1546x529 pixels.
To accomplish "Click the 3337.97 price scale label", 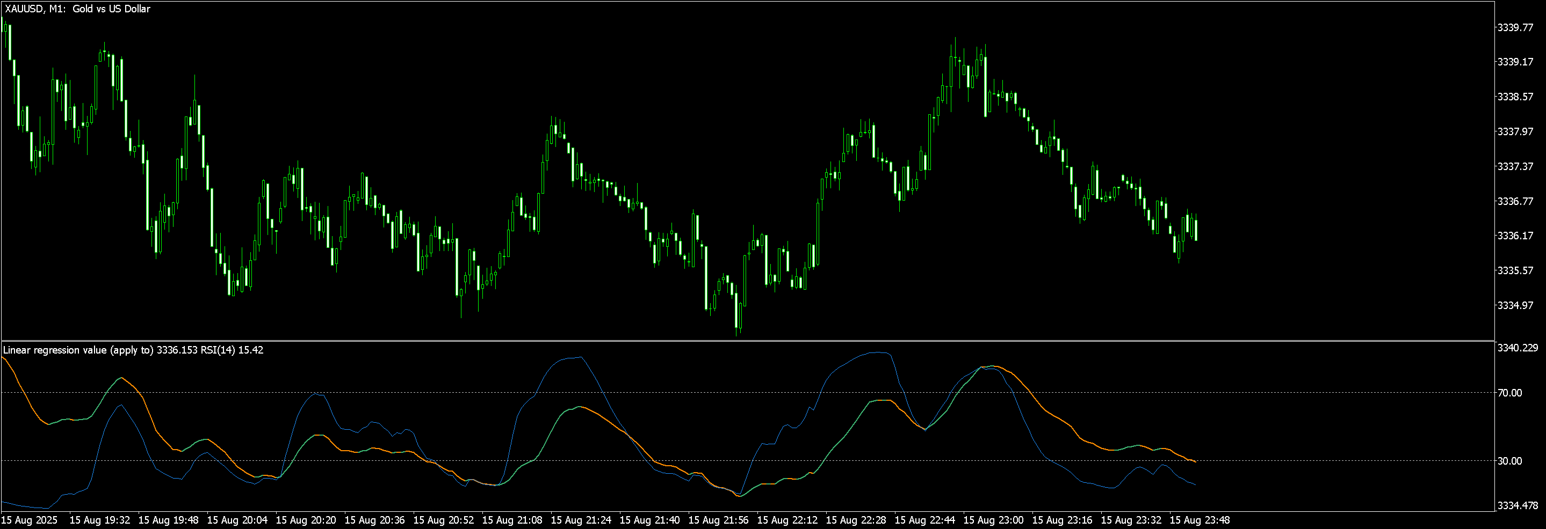I will click(1515, 131).
